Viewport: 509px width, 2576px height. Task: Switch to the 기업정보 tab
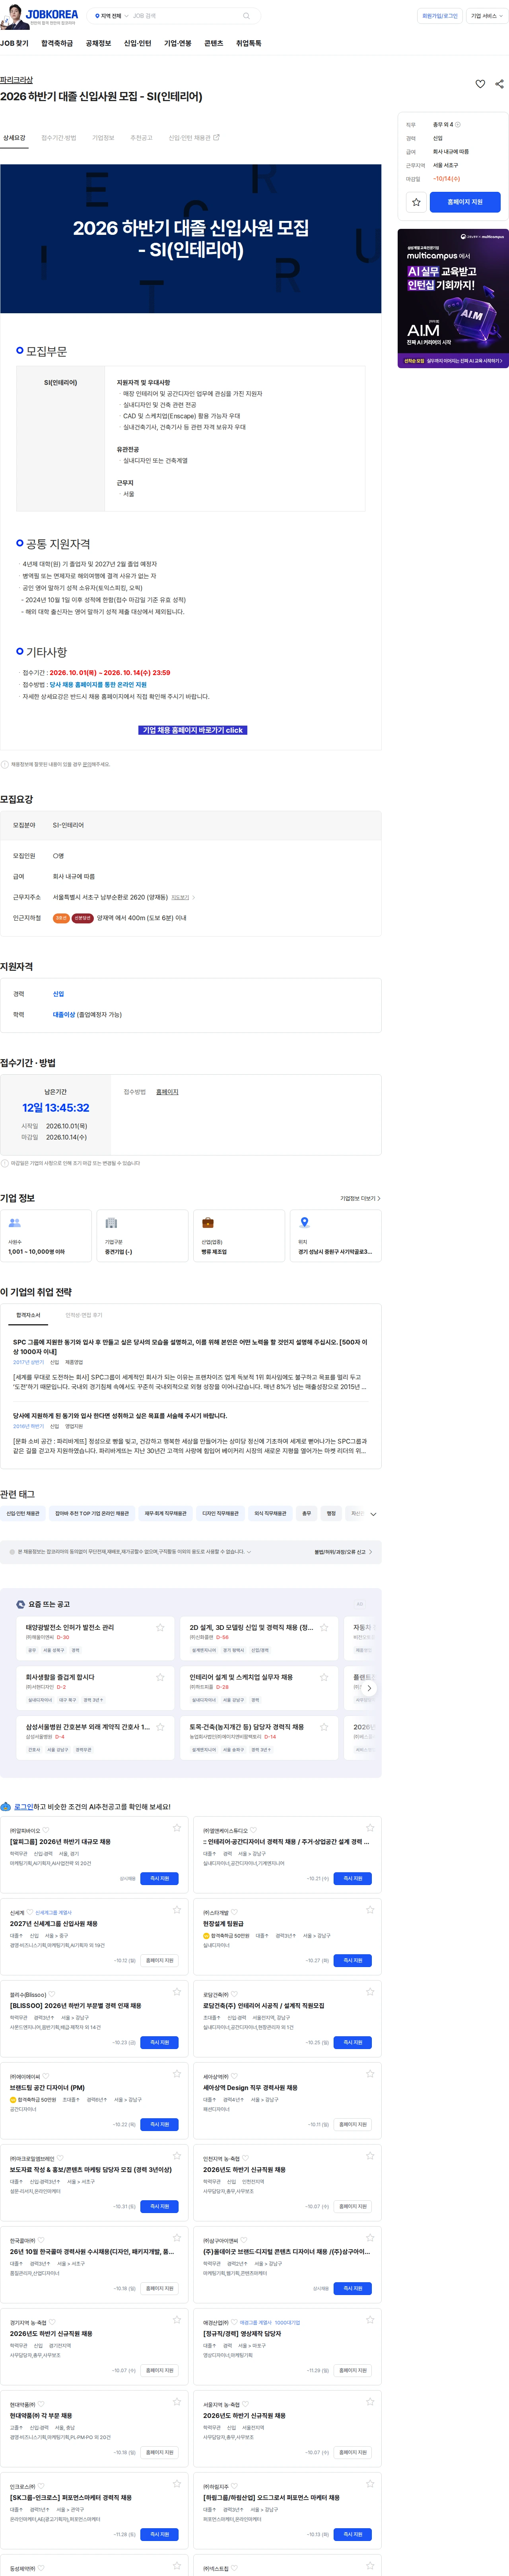point(103,138)
